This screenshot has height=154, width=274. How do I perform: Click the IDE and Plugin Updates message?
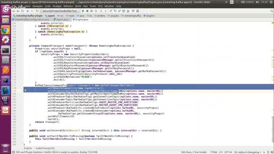click(x=57, y=152)
